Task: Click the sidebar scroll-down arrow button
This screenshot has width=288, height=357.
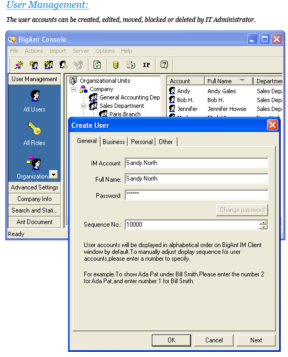Action: (54, 174)
